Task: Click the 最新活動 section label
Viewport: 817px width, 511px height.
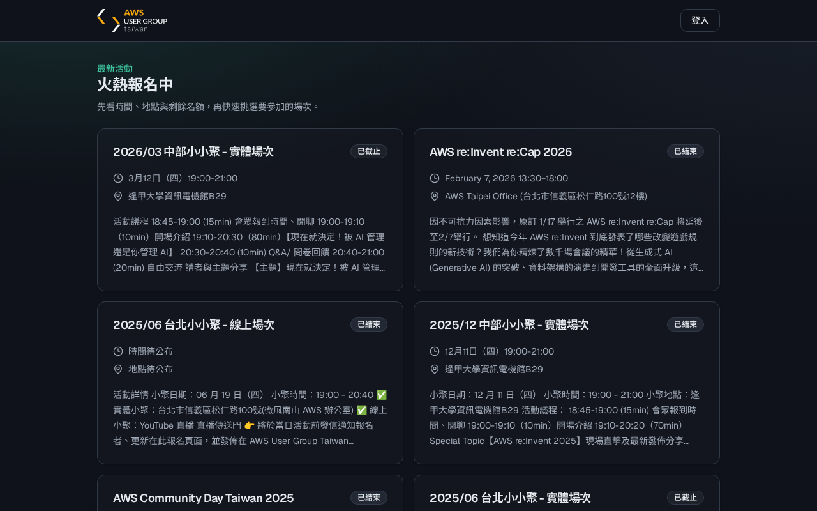Action: (115, 68)
